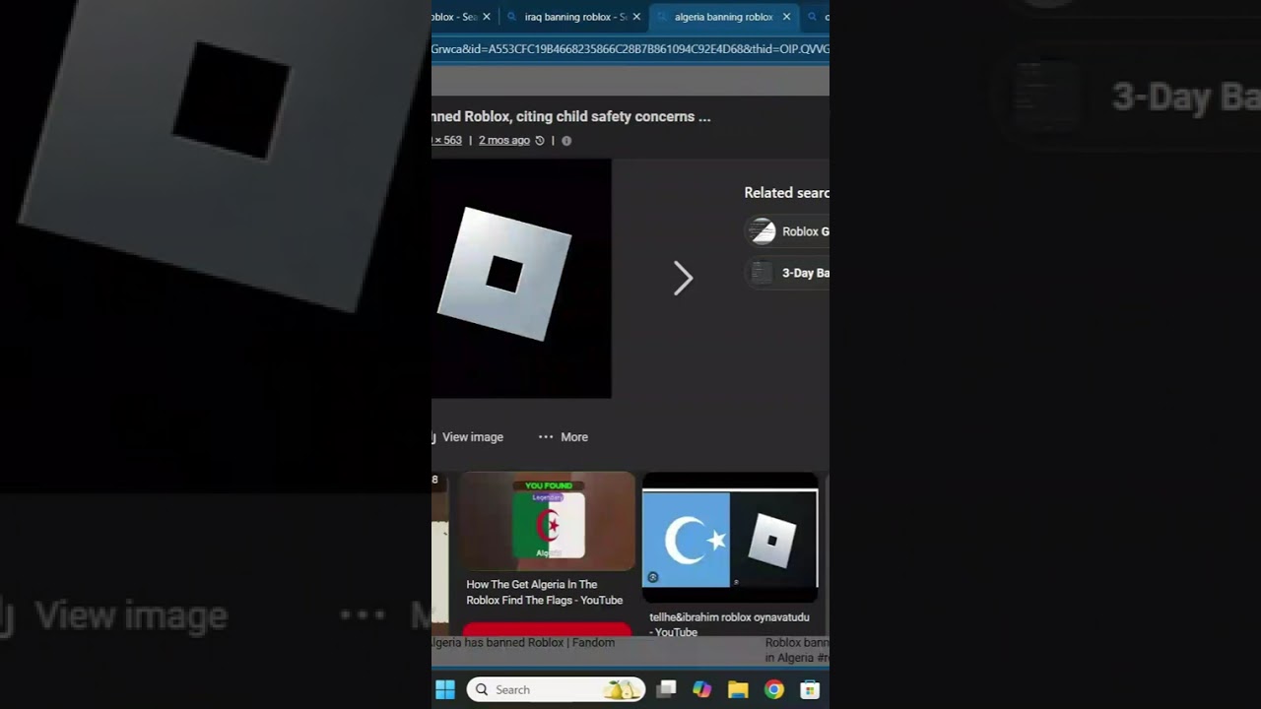This screenshot has width=1261, height=709.
Task: Click the red thumbnail below the Algeria result
Action: point(547,629)
